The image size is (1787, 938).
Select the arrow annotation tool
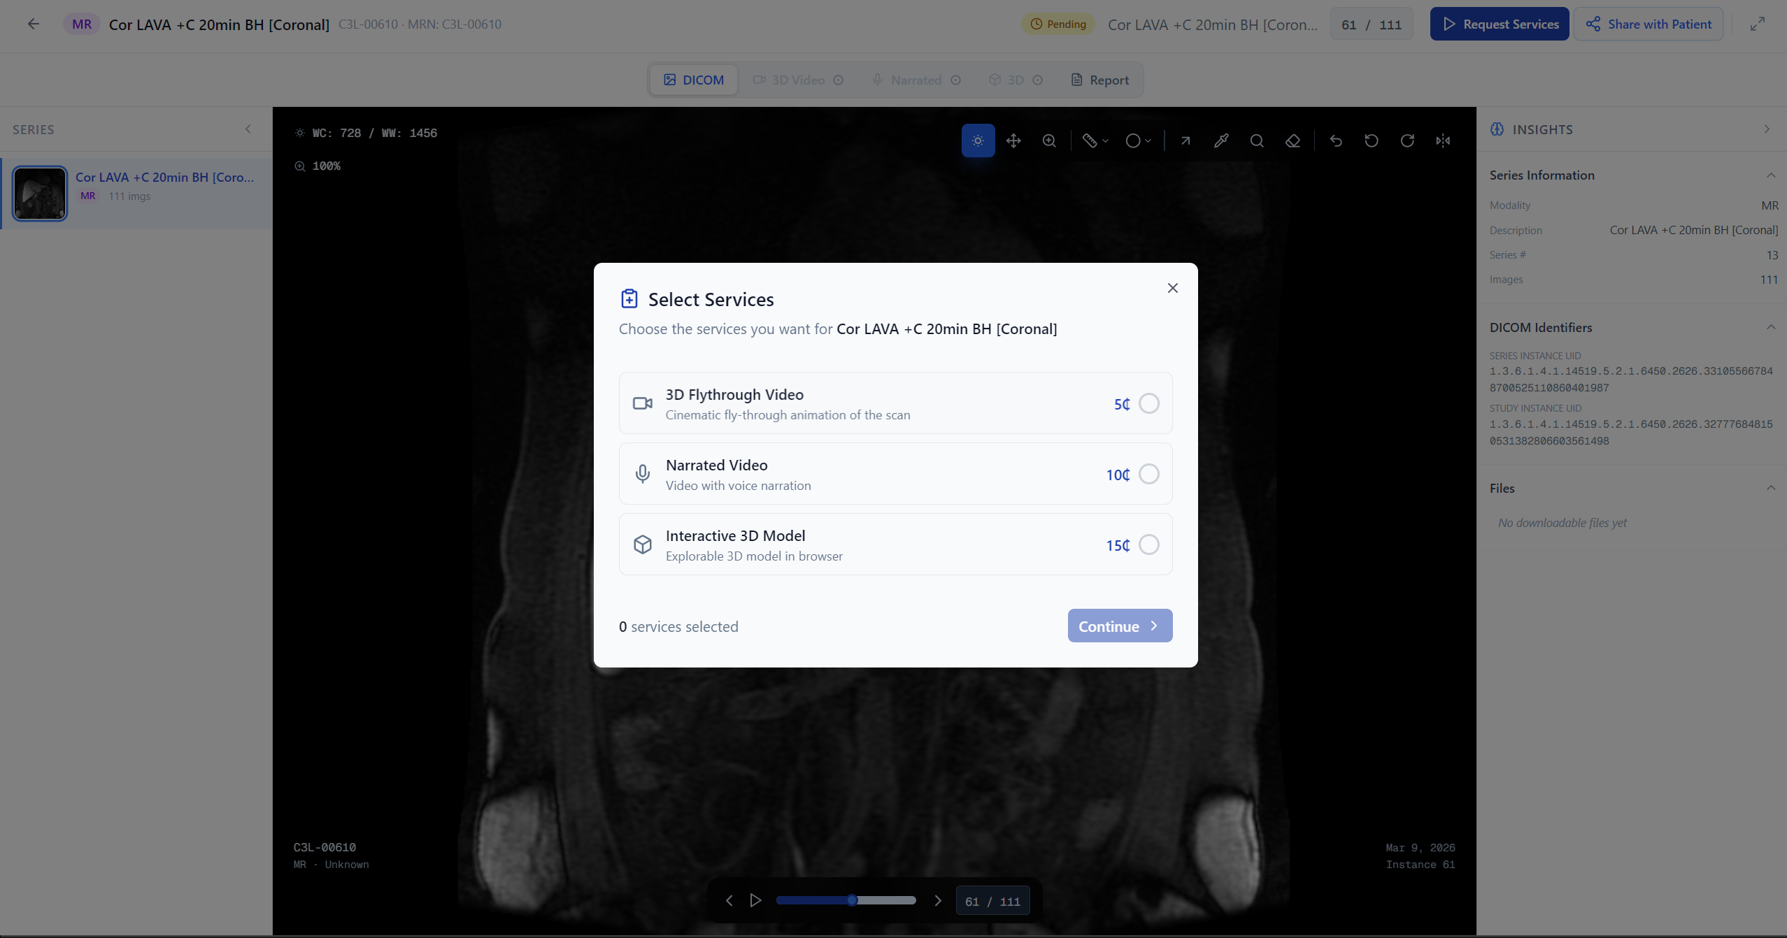(1184, 140)
